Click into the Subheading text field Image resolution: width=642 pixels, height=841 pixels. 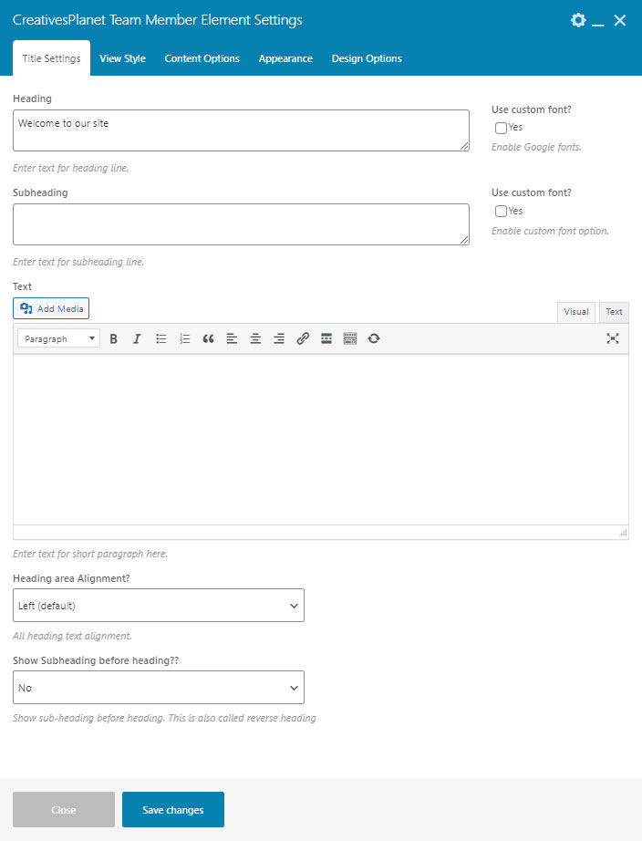(241, 224)
